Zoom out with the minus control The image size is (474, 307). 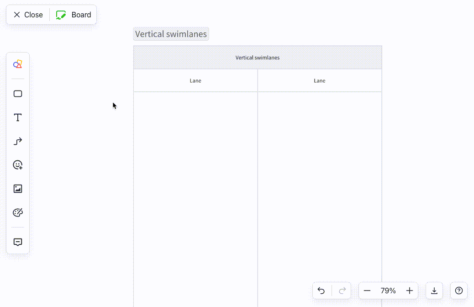click(x=367, y=291)
